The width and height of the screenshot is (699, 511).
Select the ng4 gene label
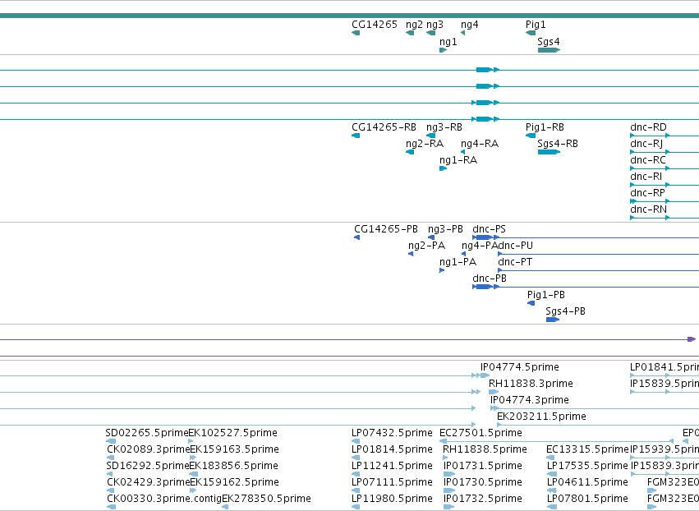469,25
